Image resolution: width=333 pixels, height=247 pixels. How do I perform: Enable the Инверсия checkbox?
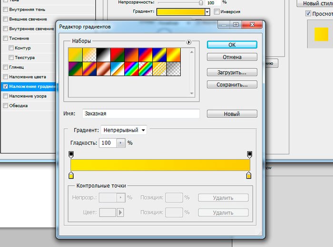pyautogui.click(x=217, y=11)
